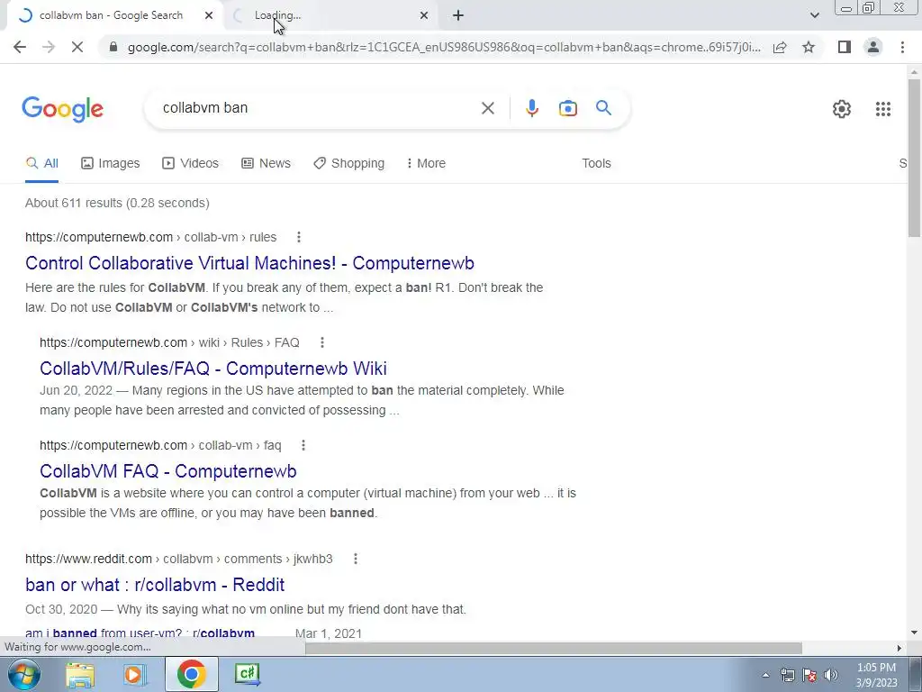922x692 pixels.
Task: Open options for computernewb rules result
Action: pos(299,237)
